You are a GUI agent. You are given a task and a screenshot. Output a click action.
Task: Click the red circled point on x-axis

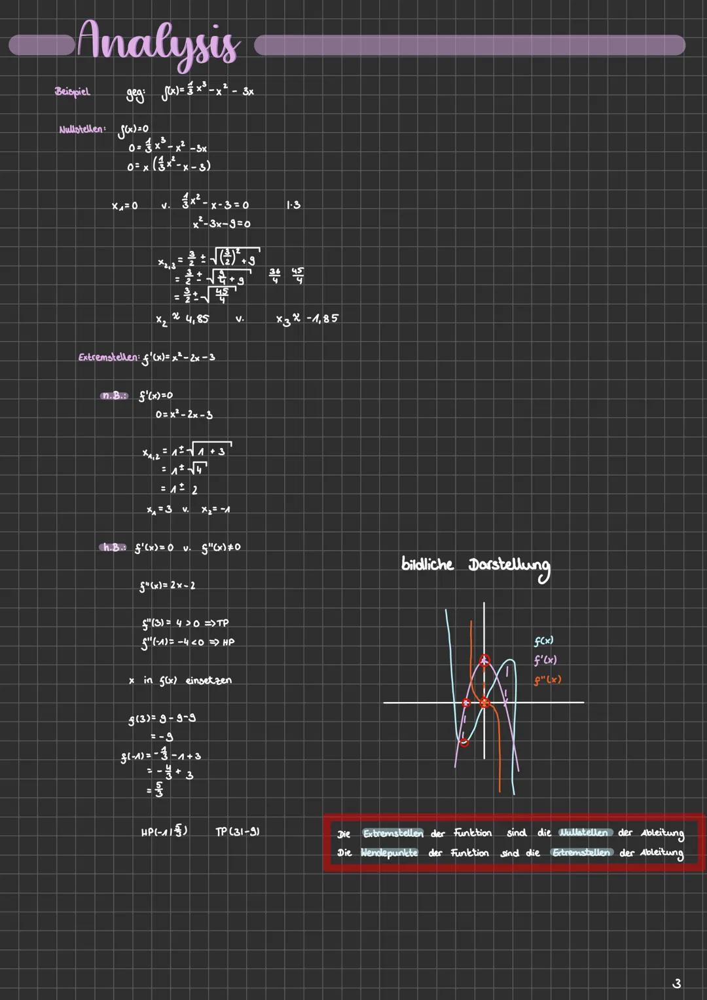tap(467, 701)
